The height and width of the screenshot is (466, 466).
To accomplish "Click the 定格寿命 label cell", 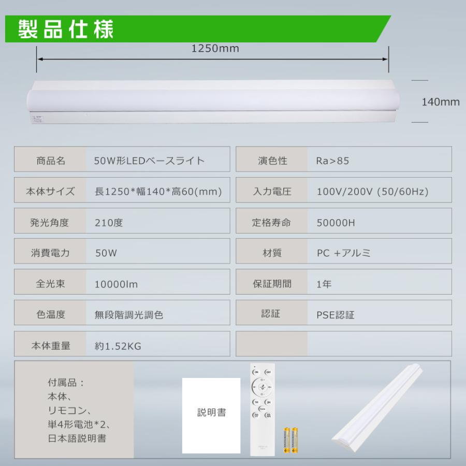I will 272,221.
